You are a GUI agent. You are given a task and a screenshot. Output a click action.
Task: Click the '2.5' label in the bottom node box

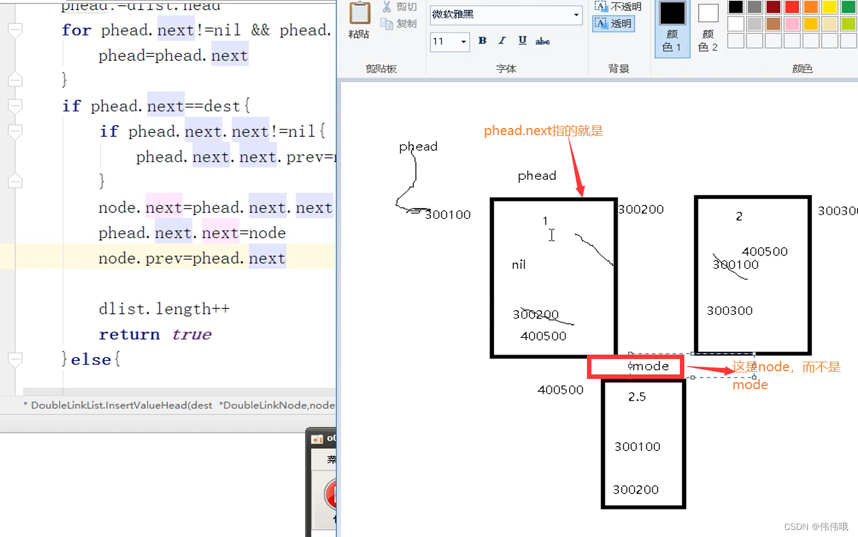pos(637,397)
